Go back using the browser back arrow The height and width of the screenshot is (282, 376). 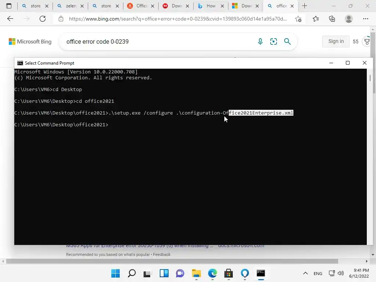(10, 19)
